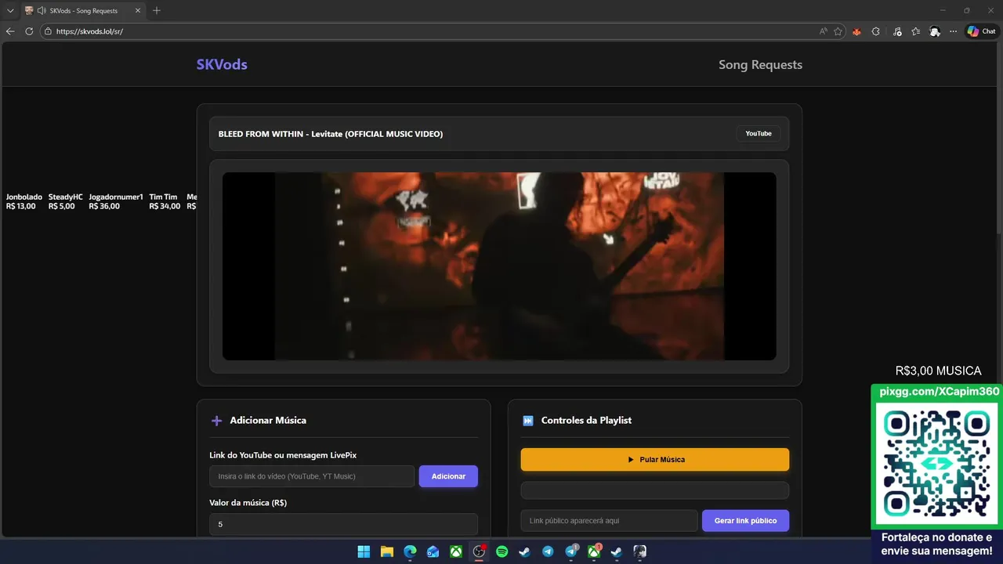1003x564 pixels.
Task: Click the Controles da Playlist skip icon
Action: coord(528,421)
